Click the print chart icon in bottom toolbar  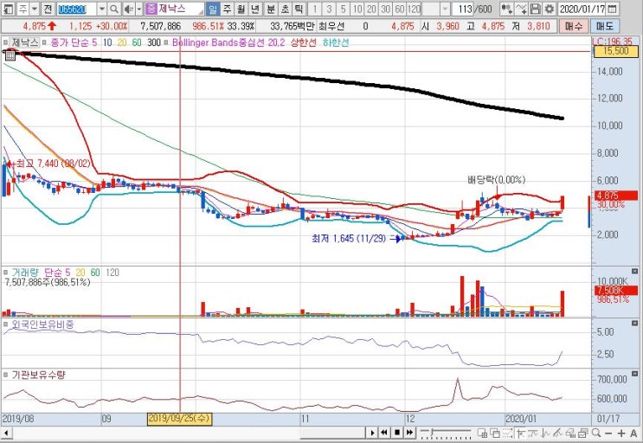570,433
